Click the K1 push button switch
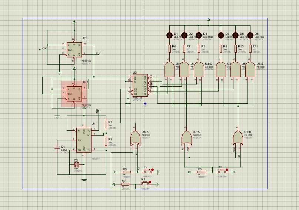 pyautogui.click(x=146, y=183)
